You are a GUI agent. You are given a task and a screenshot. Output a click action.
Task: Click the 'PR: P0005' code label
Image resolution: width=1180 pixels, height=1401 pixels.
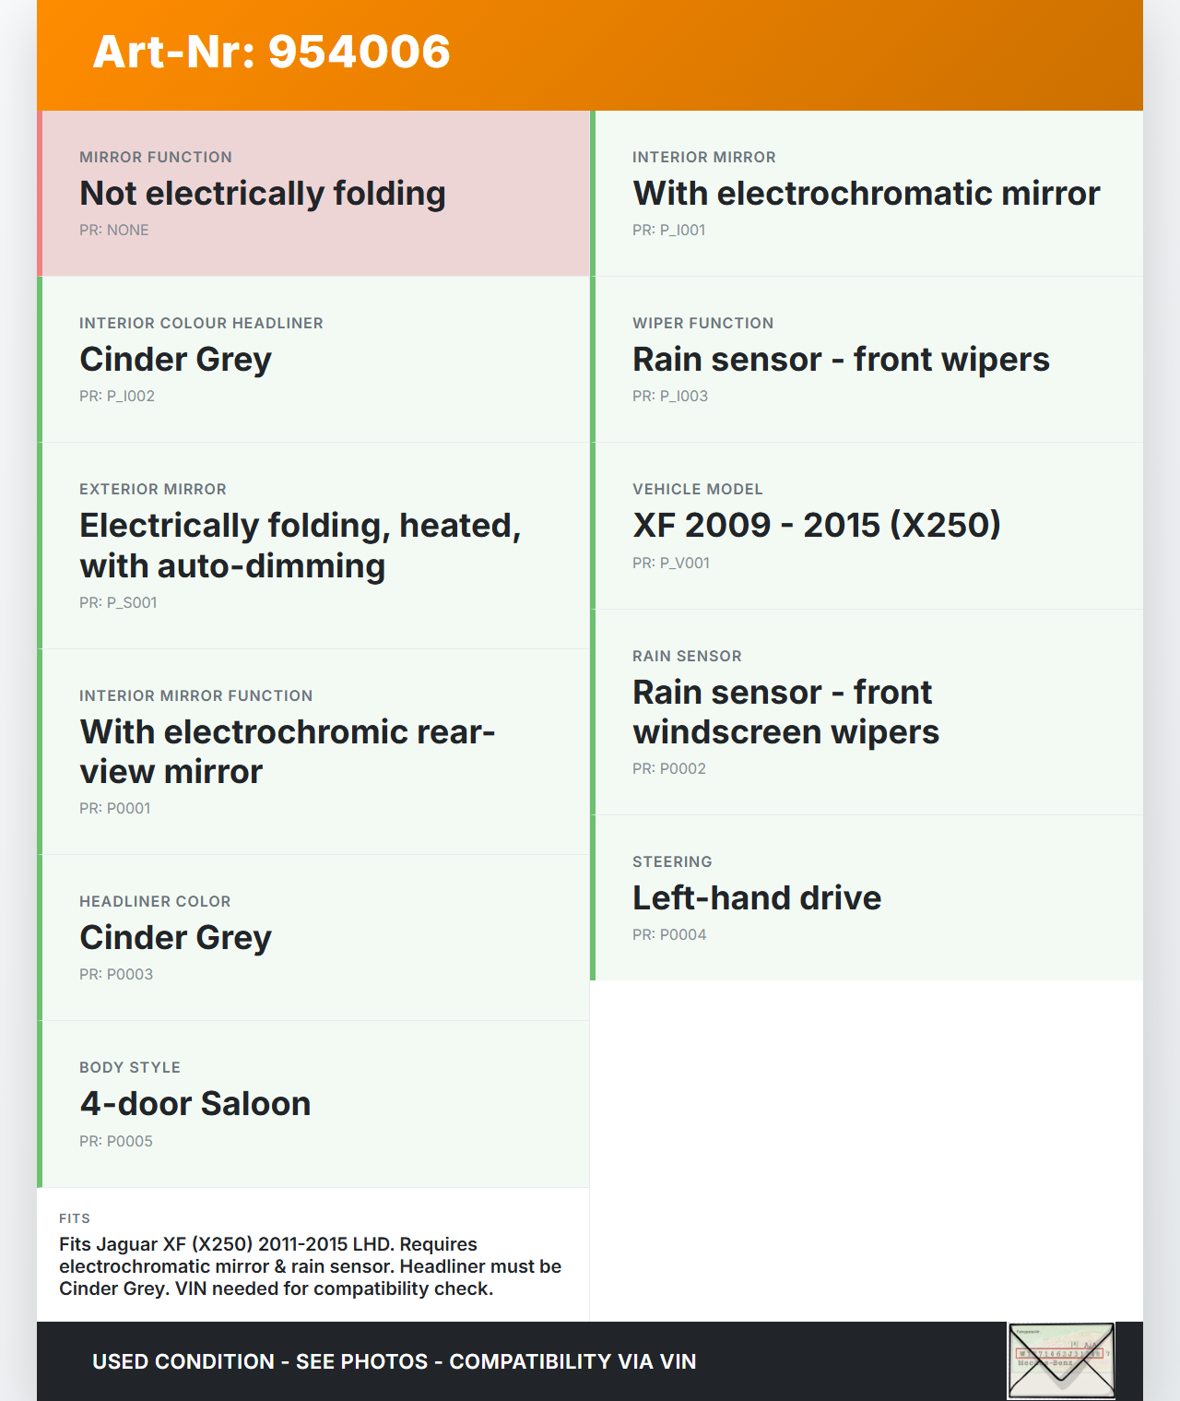115,1142
